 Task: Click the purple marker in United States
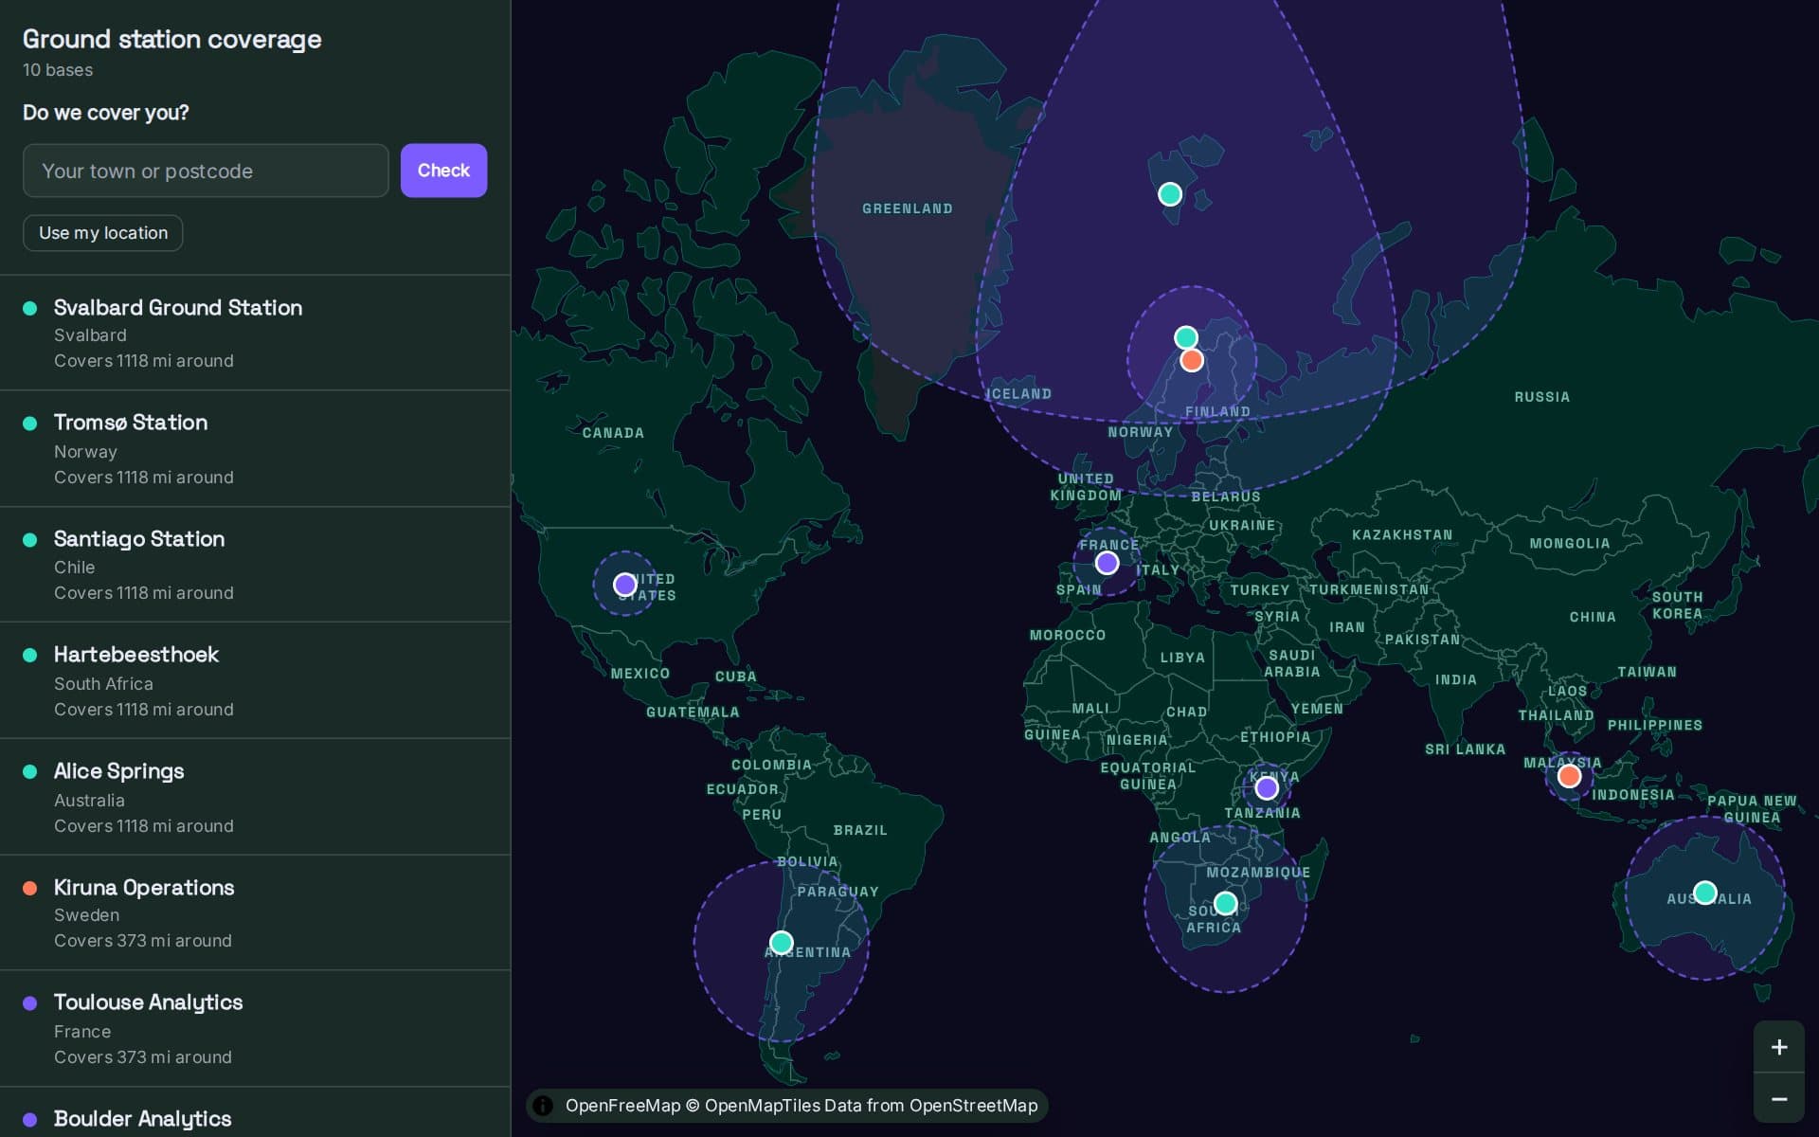point(625,585)
